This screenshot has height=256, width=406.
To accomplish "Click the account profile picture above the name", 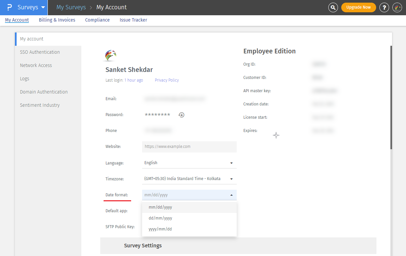I will click(x=111, y=55).
